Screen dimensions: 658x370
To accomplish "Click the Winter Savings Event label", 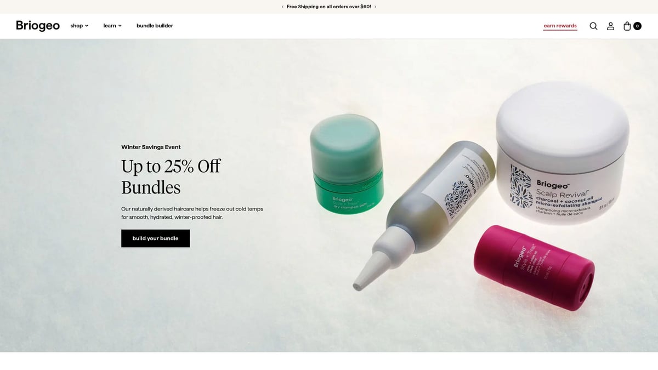I will (x=151, y=147).
